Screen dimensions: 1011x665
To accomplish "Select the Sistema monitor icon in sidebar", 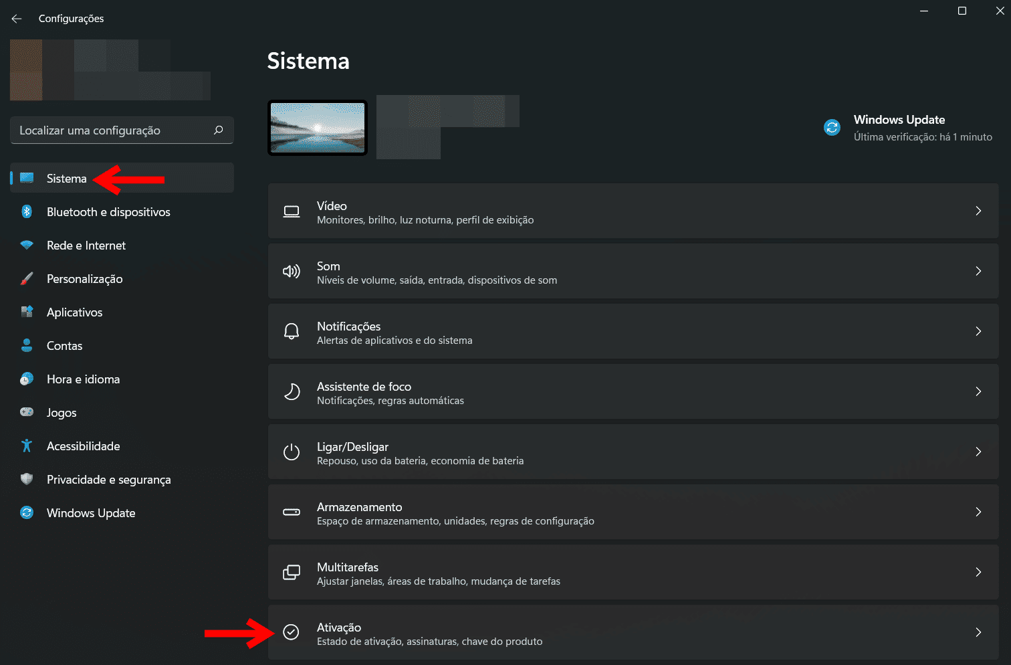I will coord(27,178).
